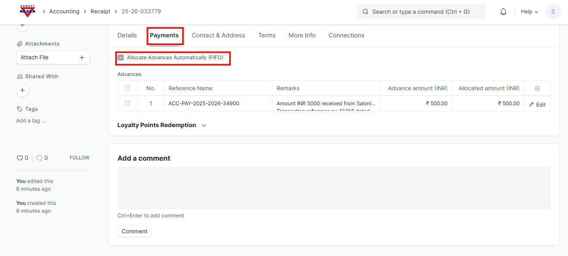Open the Help dropdown menu

(x=529, y=12)
